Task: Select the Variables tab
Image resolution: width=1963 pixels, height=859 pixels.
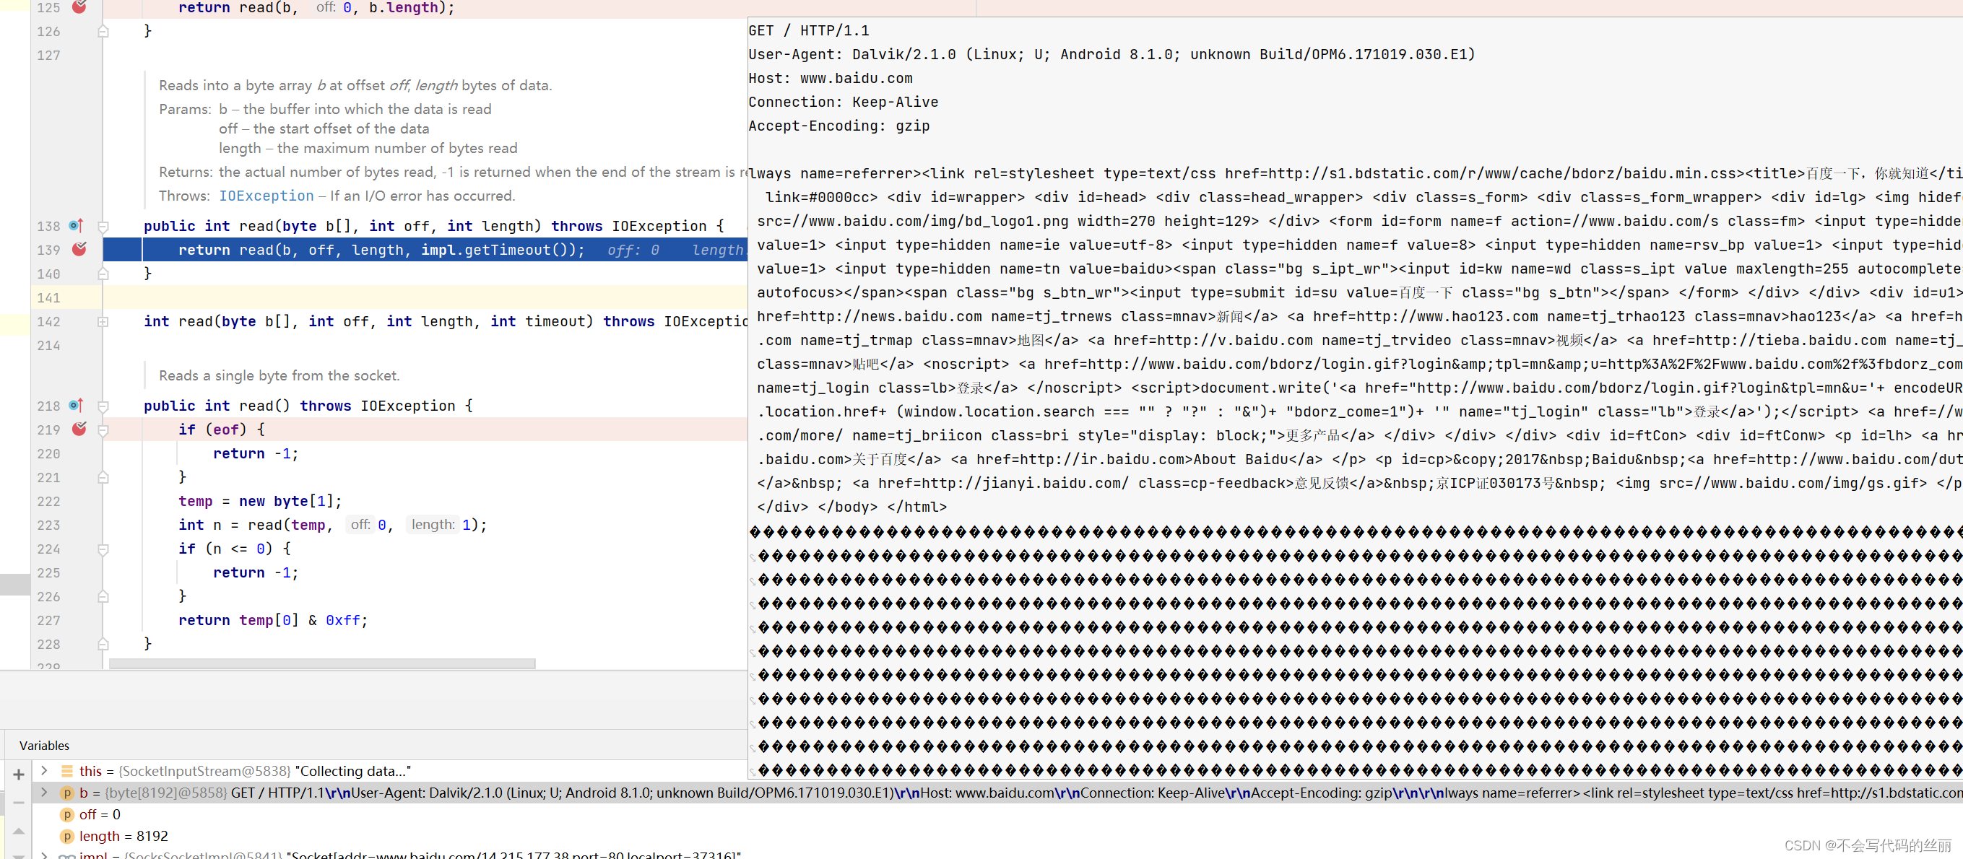Action: click(x=44, y=746)
